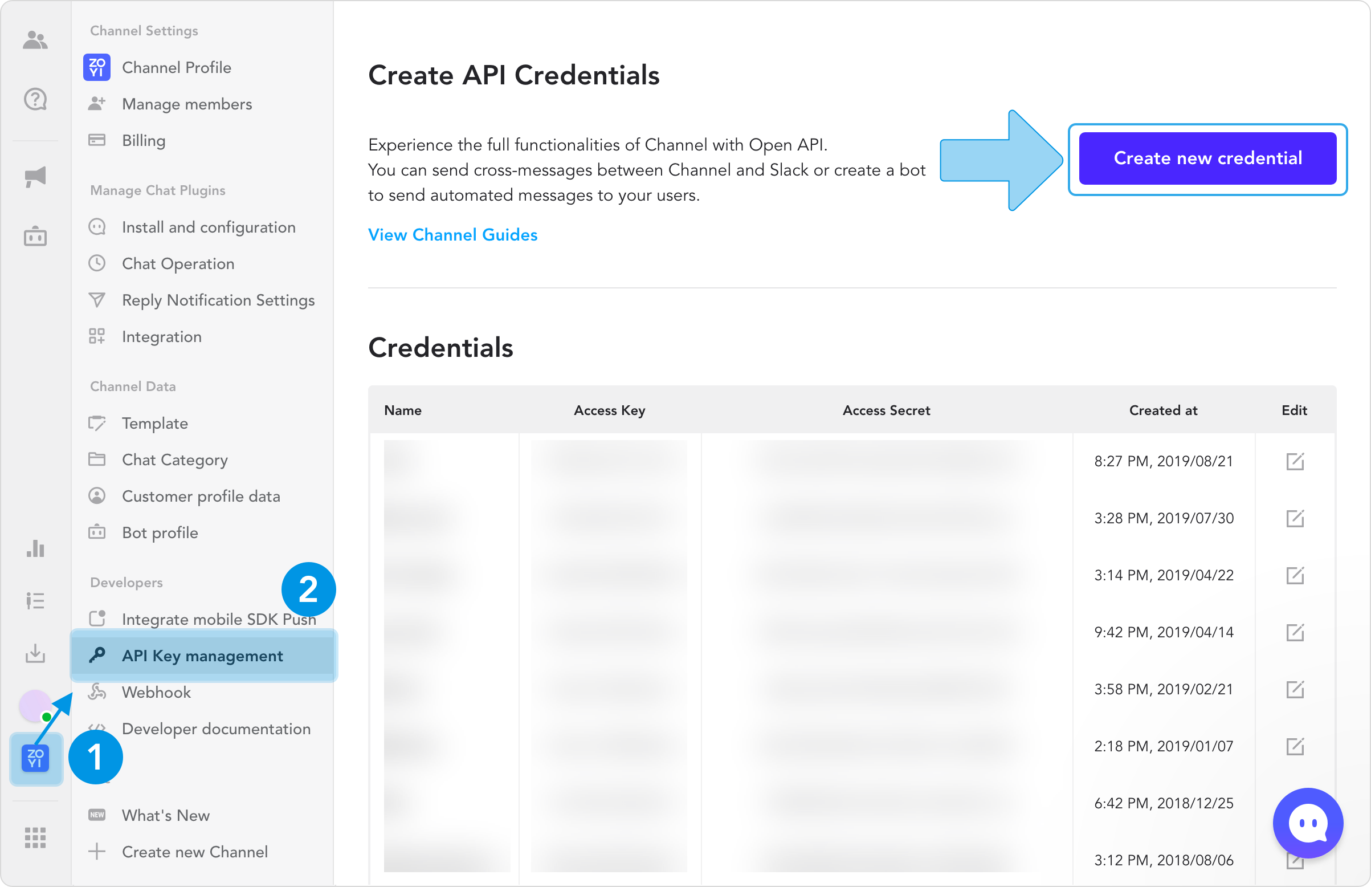The image size is (1371, 887).
Task: Open the Channel chat widget bubble
Action: pos(1307,823)
